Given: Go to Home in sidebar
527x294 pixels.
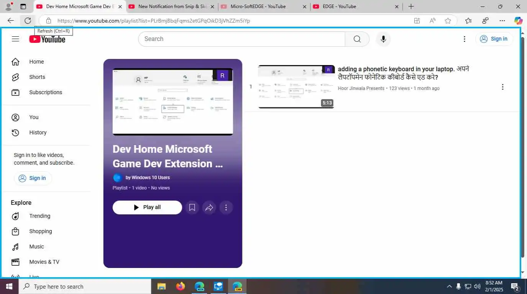Looking at the screenshot, I should [36, 62].
